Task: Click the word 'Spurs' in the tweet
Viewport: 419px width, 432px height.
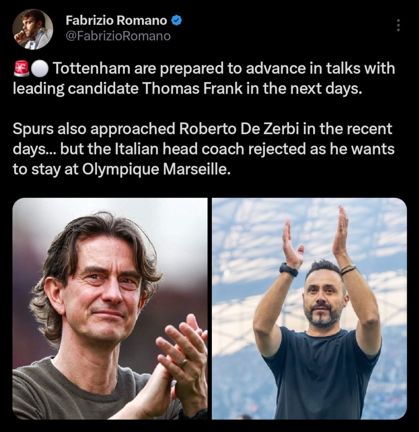Action: (x=33, y=130)
